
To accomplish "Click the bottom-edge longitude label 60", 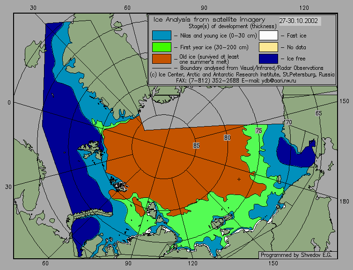I will coord(45,263).
